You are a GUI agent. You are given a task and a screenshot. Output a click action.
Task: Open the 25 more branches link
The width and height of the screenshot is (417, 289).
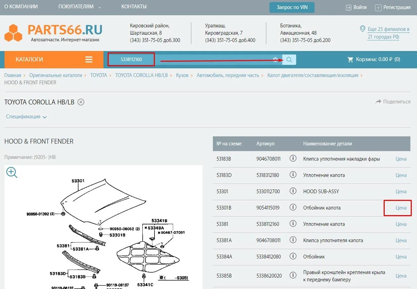389,33
